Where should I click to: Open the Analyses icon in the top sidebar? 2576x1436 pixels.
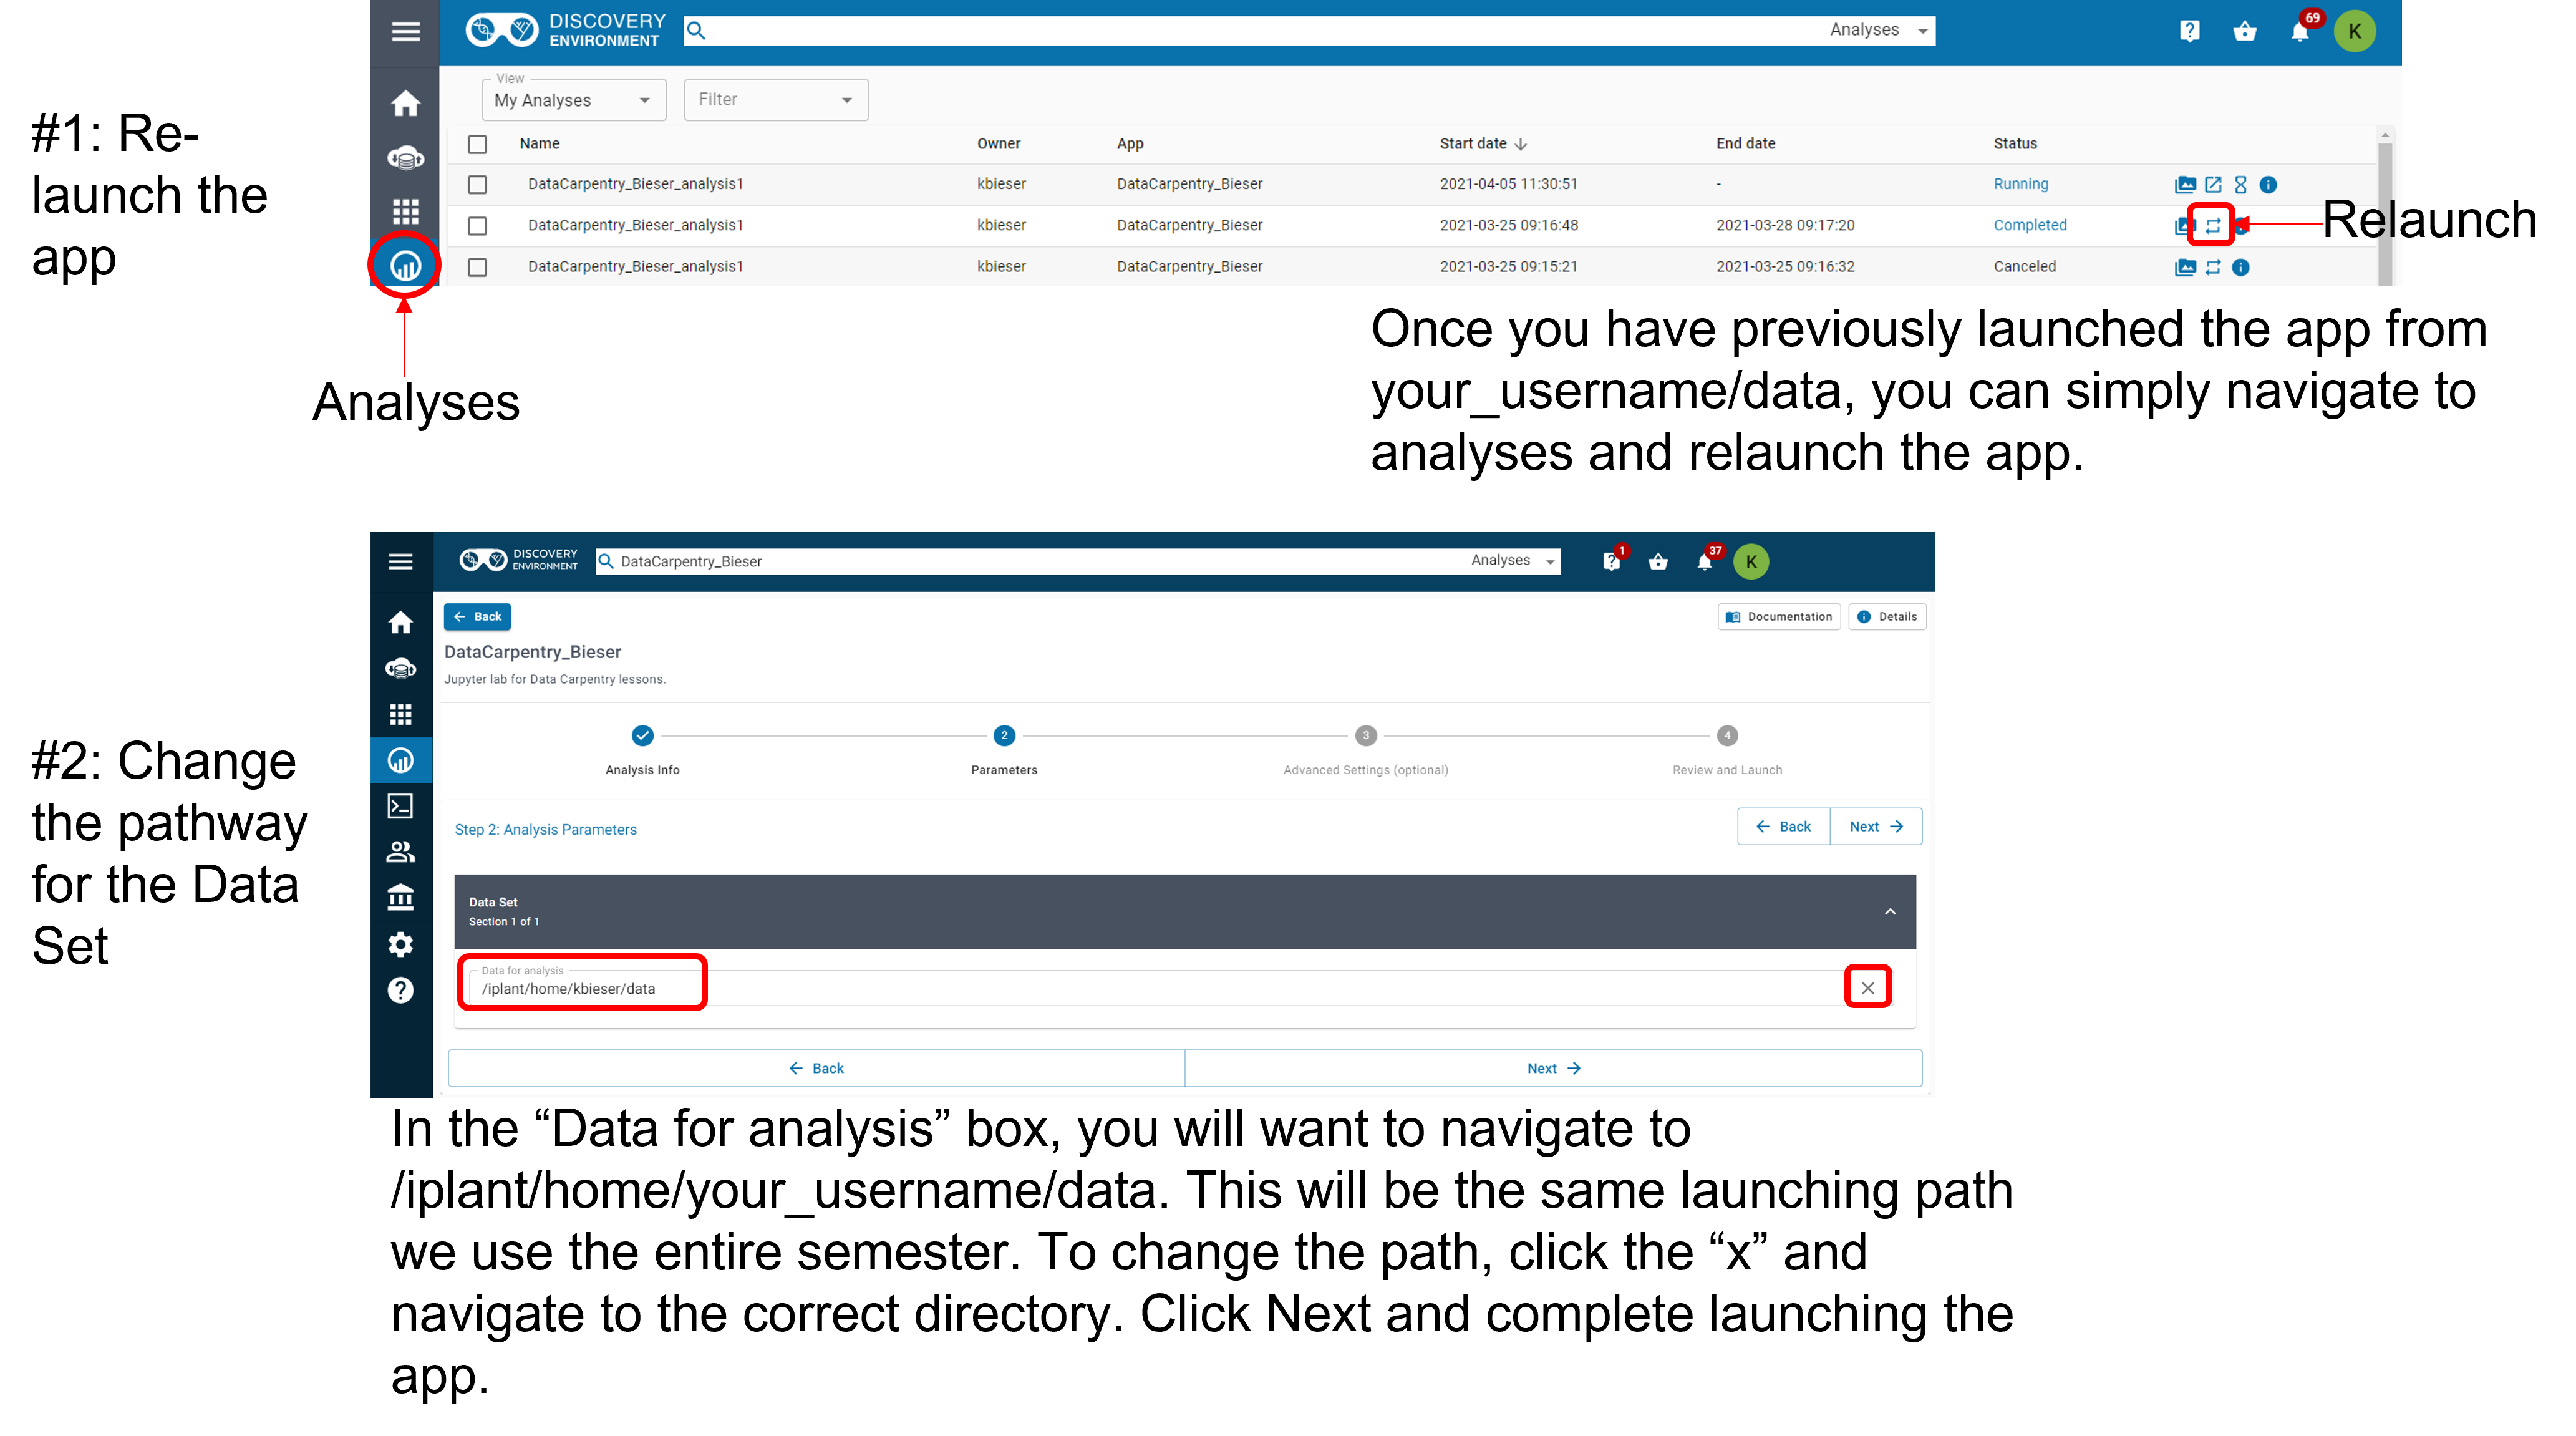[x=405, y=265]
